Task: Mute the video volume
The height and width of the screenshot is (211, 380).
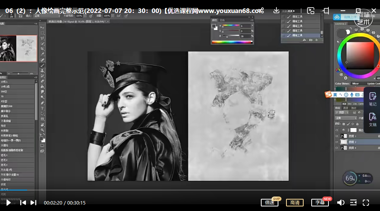Action: [x=341, y=203]
